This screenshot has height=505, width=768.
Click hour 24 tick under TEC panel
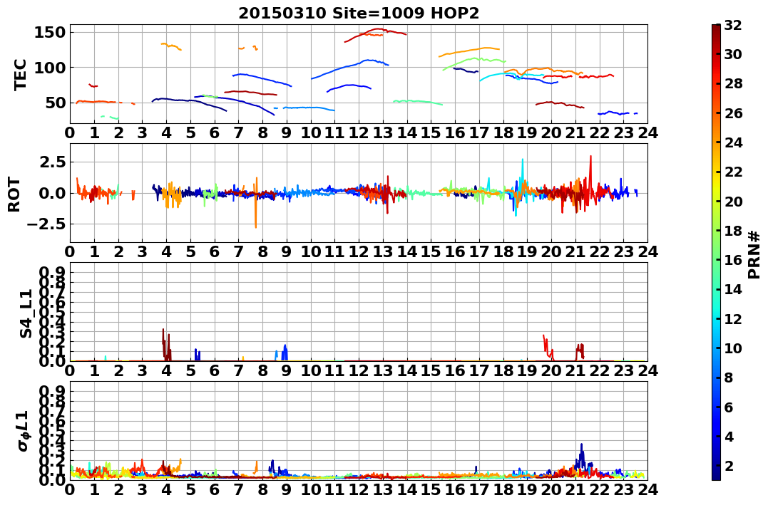point(647,133)
